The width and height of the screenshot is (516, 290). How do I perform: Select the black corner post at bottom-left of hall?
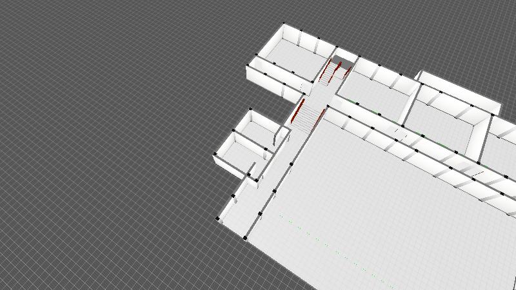tap(245, 238)
